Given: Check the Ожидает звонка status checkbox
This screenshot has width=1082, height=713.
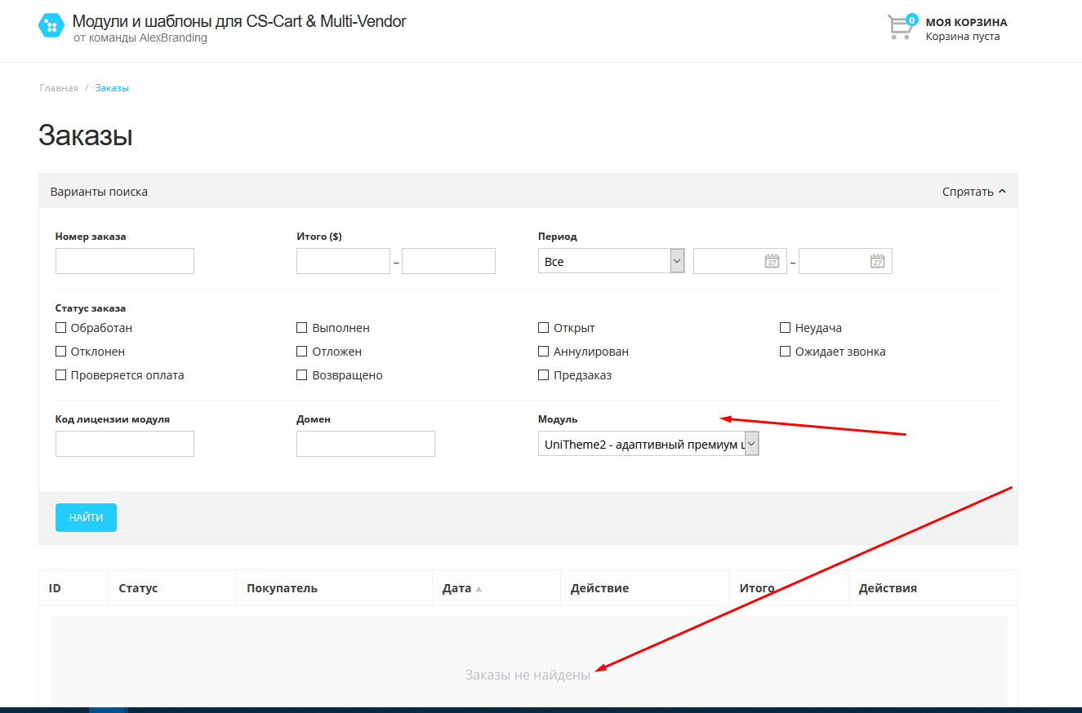Looking at the screenshot, I should point(786,352).
